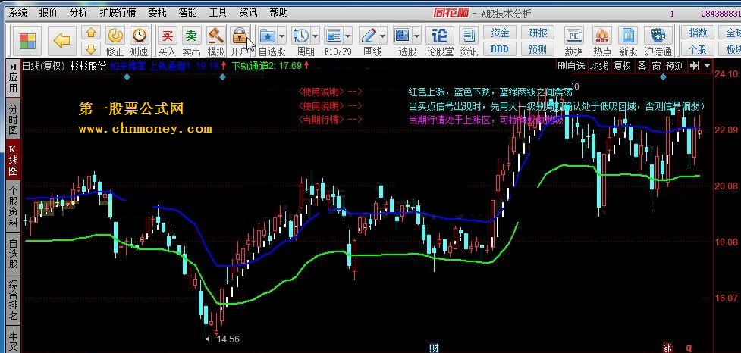Open the 扩展行情 menu
This screenshot has width=741, height=353.
[118, 13]
